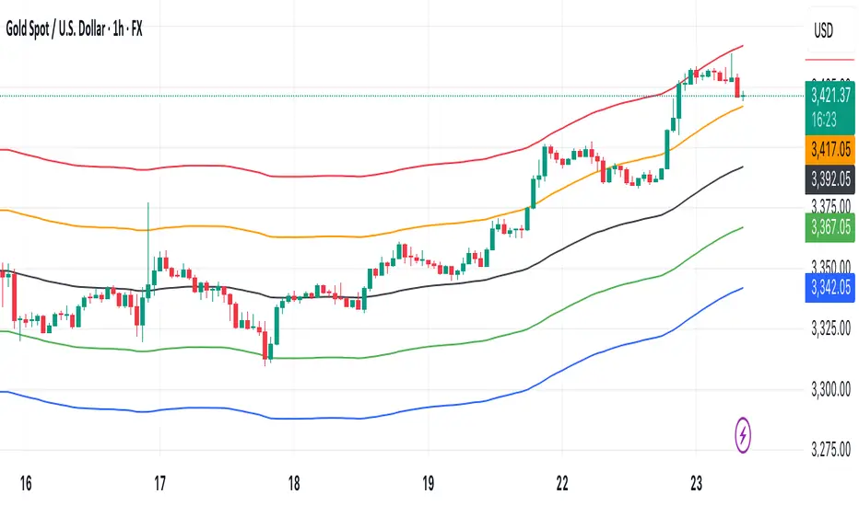The image size is (859, 506).
Task: Select date 16 on the time axis
Action: coord(26,484)
